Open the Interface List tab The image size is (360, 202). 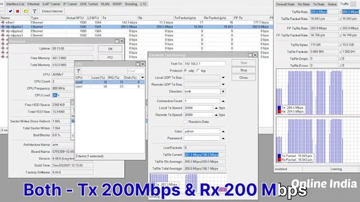coord(15,4)
